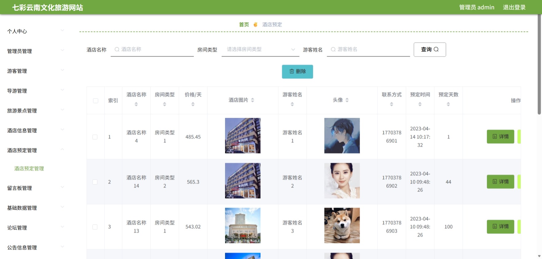
Task: Click the hand icon in breadcrumb
Action: (x=255, y=25)
